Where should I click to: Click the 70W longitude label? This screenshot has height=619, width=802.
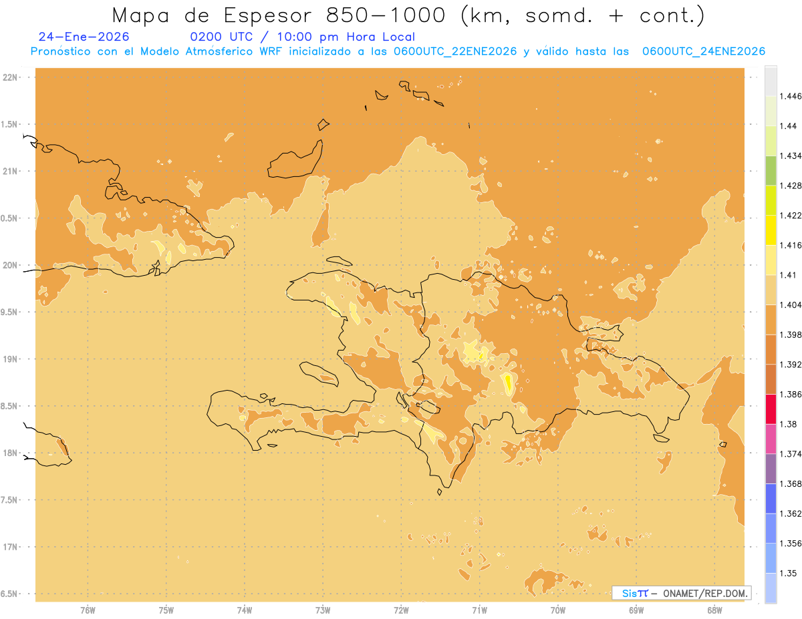558,610
